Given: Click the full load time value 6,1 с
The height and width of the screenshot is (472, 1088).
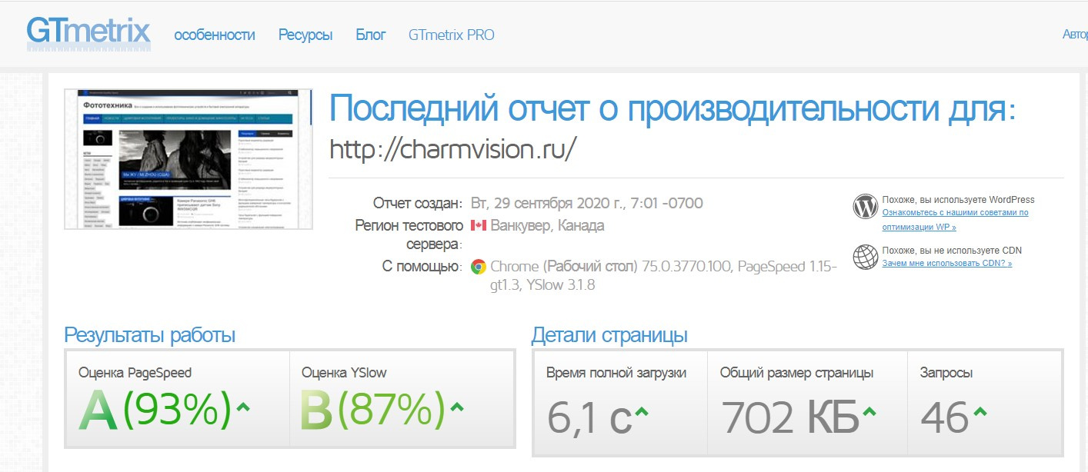Looking at the screenshot, I should point(589,418).
